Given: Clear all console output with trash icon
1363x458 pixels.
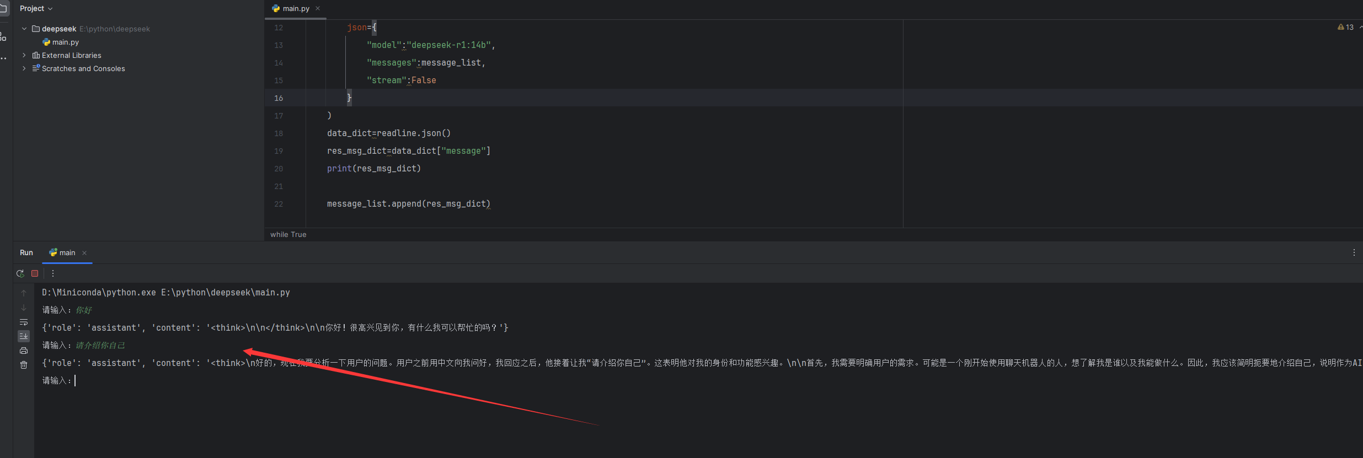Looking at the screenshot, I should tap(24, 365).
